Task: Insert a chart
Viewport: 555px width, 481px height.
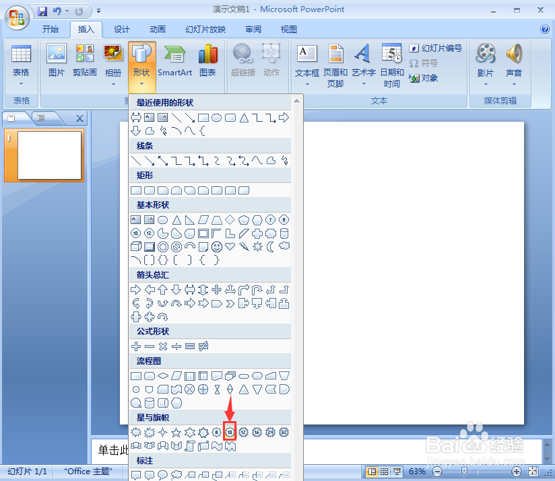Action: pos(207,60)
